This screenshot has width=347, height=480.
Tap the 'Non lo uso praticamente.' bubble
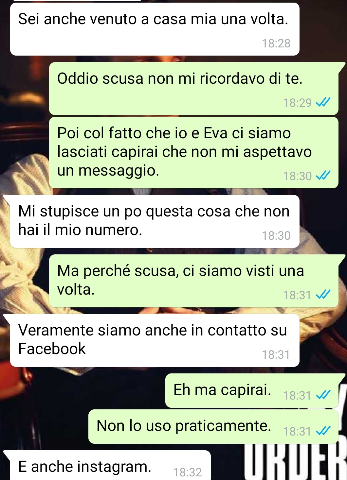213,426
